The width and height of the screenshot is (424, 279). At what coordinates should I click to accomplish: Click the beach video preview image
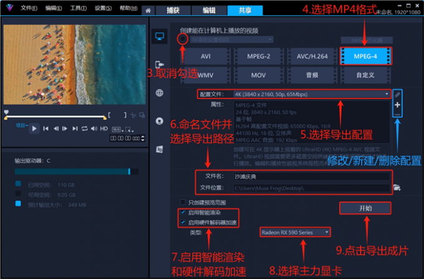click(x=75, y=65)
